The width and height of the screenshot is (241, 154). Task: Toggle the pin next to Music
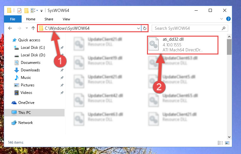[62, 78]
